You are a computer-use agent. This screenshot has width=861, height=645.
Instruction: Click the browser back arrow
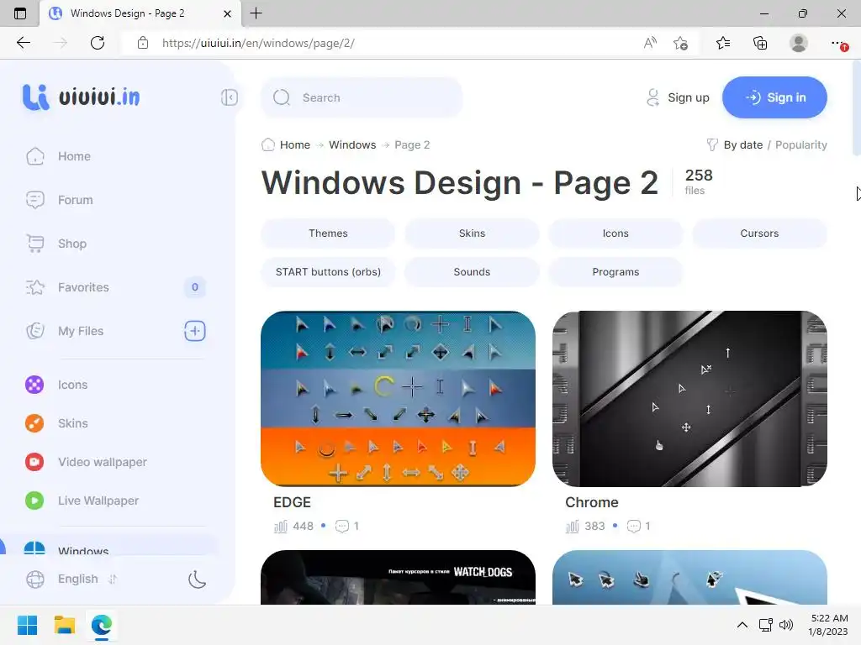point(23,43)
